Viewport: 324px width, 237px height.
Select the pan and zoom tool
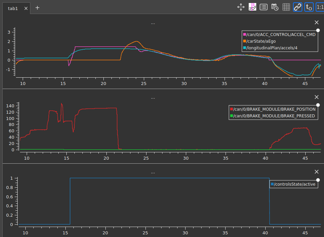[241, 7]
